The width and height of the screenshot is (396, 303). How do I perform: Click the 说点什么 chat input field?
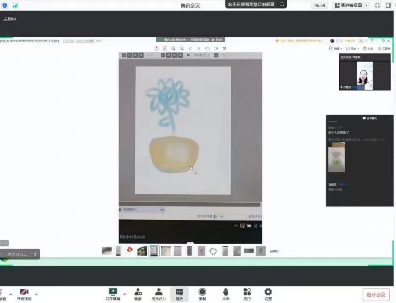(x=17, y=254)
